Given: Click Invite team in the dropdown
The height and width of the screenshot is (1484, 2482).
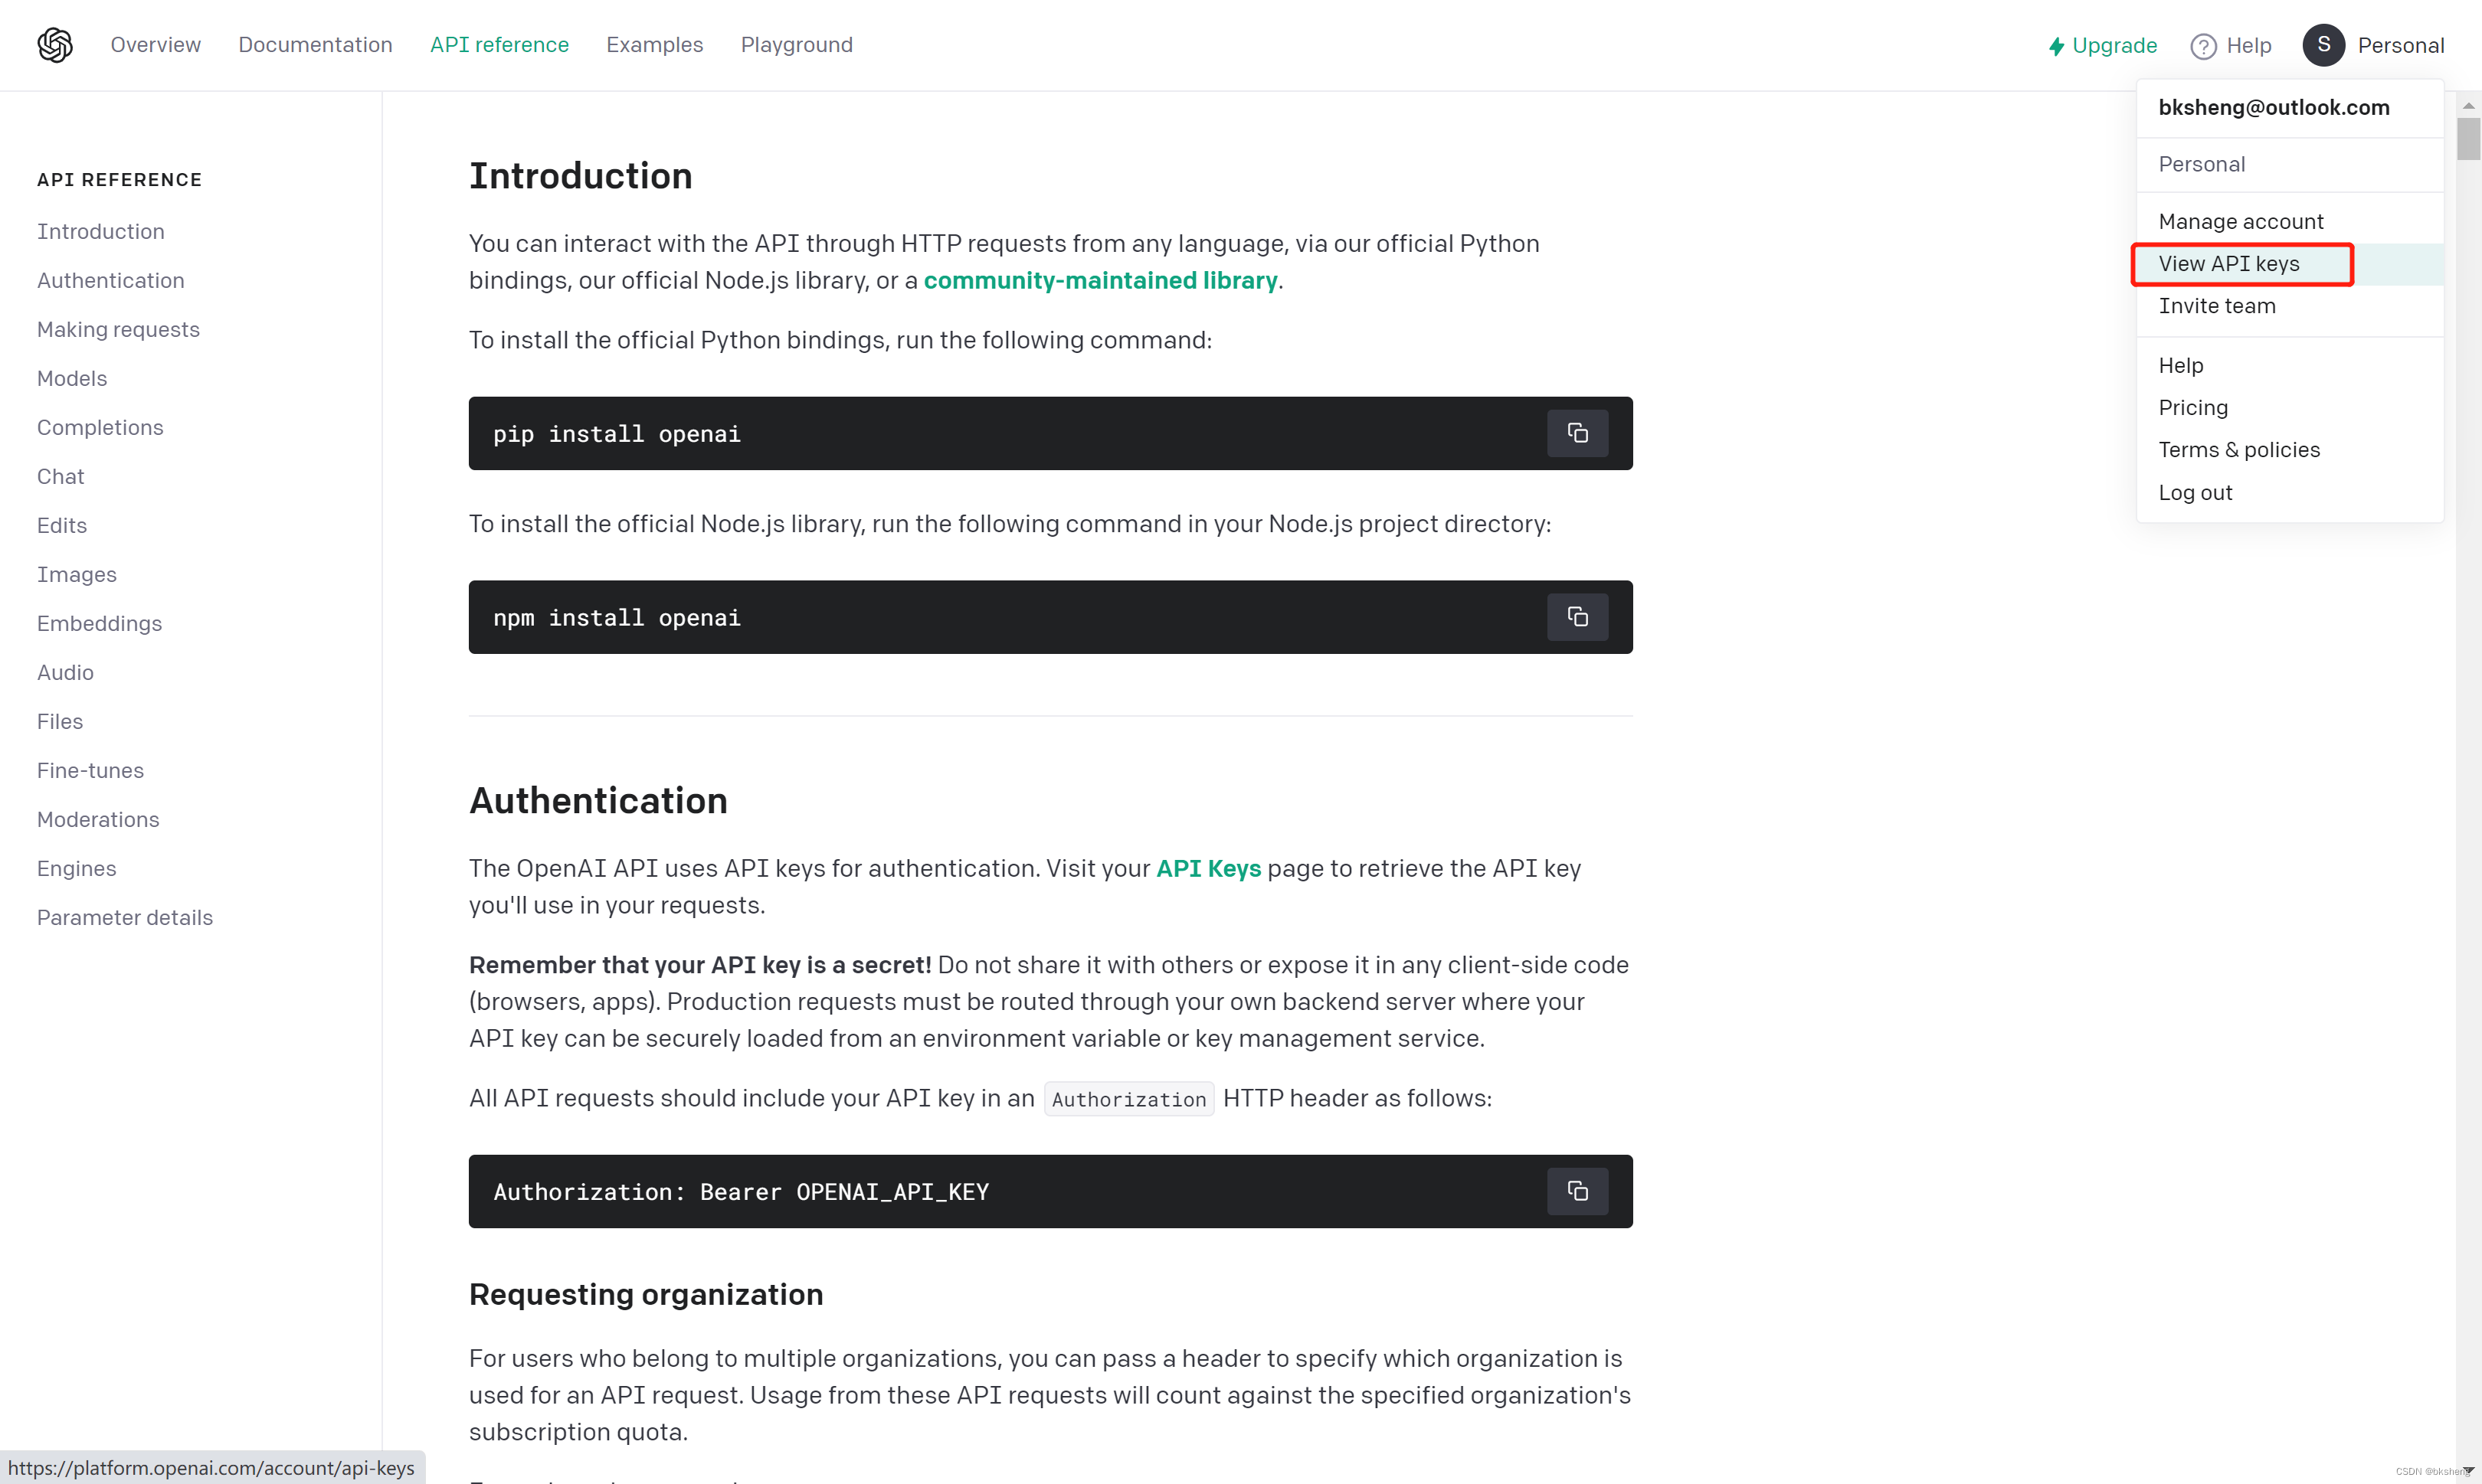Looking at the screenshot, I should coord(2217,306).
